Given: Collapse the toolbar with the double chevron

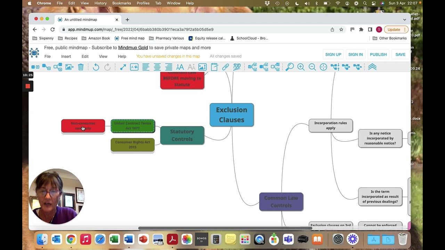Looking at the screenshot, I should pyautogui.click(x=372, y=67).
